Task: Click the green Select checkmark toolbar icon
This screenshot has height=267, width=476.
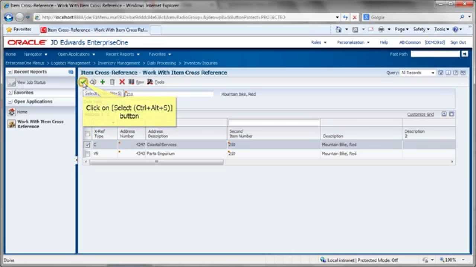Action: coord(84,82)
